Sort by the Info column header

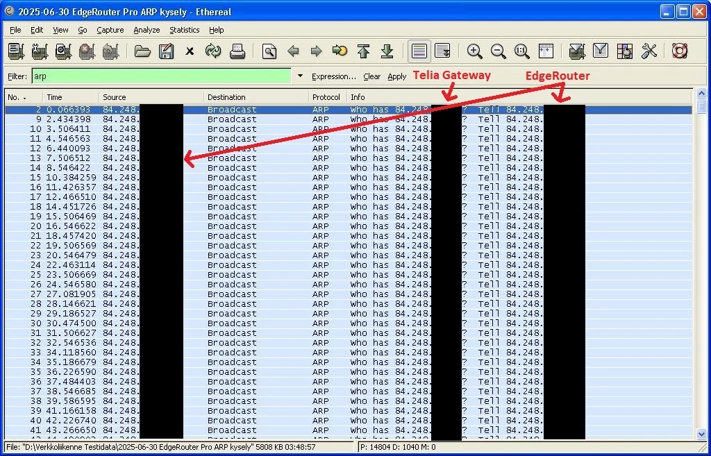pos(519,97)
